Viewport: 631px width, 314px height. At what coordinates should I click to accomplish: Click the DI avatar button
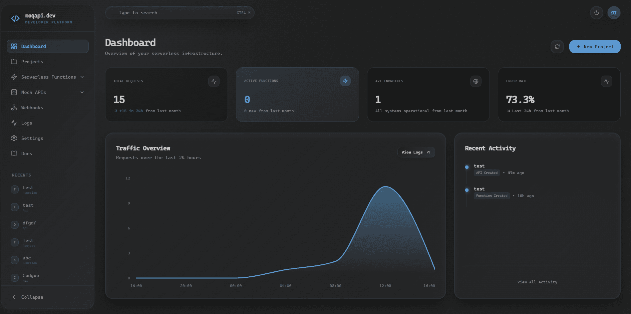(x=614, y=13)
